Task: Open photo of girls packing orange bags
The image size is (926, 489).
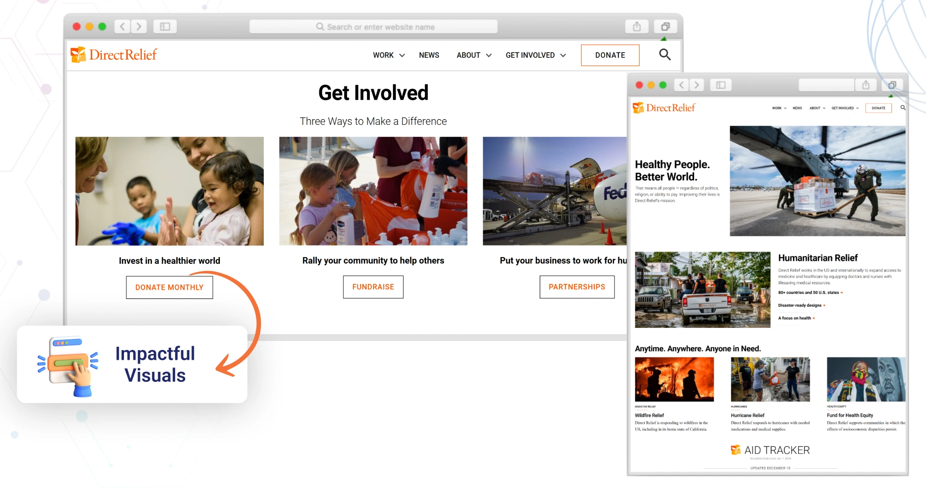Action: [373, 191]
